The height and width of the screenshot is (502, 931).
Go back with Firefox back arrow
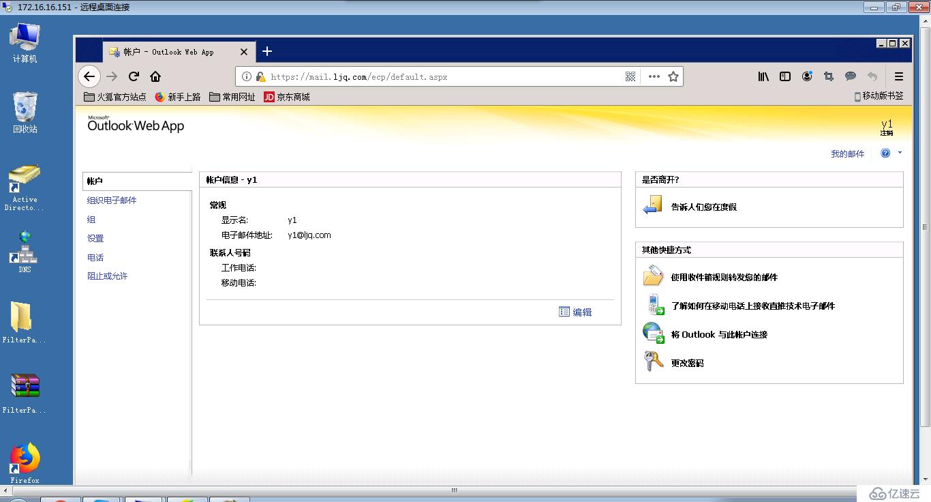[x=89, y=76]
